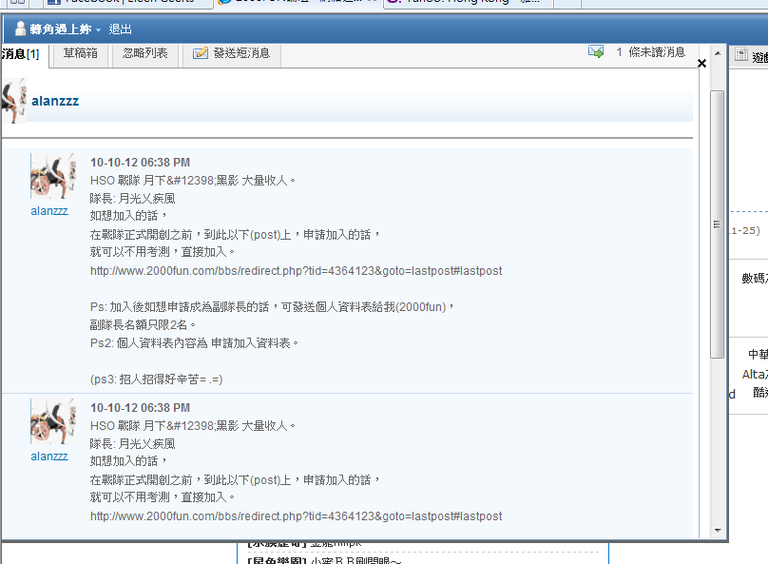The width and height of the screenshot is (768, 564).
Task: Open the alanzzz name in conversation header
Action: point(55,101)
